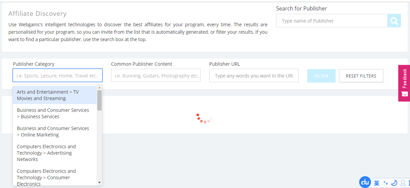The width and height of the screenshot is (410, 188).
Task: Click the Common Publisher Content label
Action: 142,64
